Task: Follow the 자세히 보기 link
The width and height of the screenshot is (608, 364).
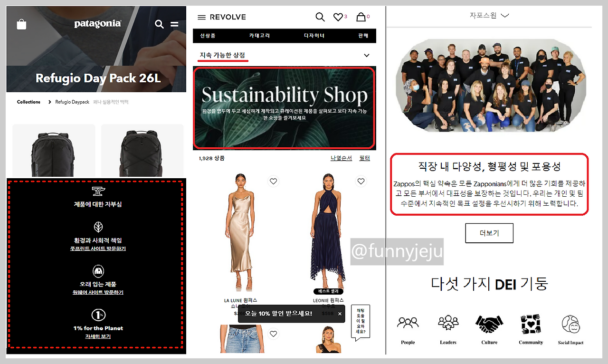Action: pos(98,336)
